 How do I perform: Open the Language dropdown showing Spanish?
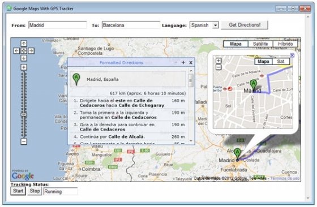coord(204,25)
